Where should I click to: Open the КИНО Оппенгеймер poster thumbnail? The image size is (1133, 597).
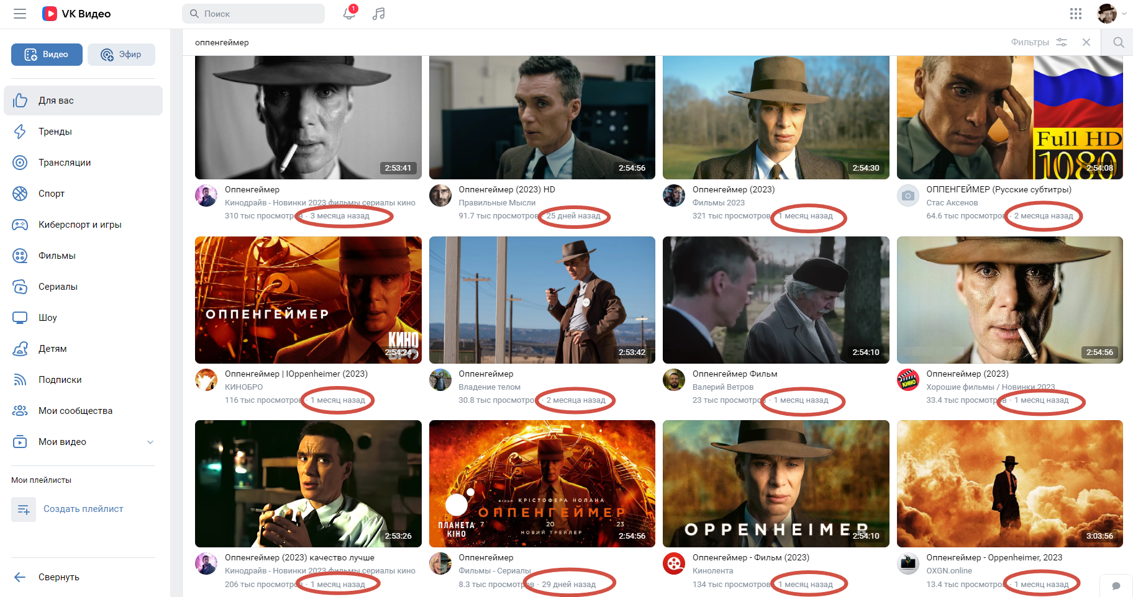tap(308, 300)
